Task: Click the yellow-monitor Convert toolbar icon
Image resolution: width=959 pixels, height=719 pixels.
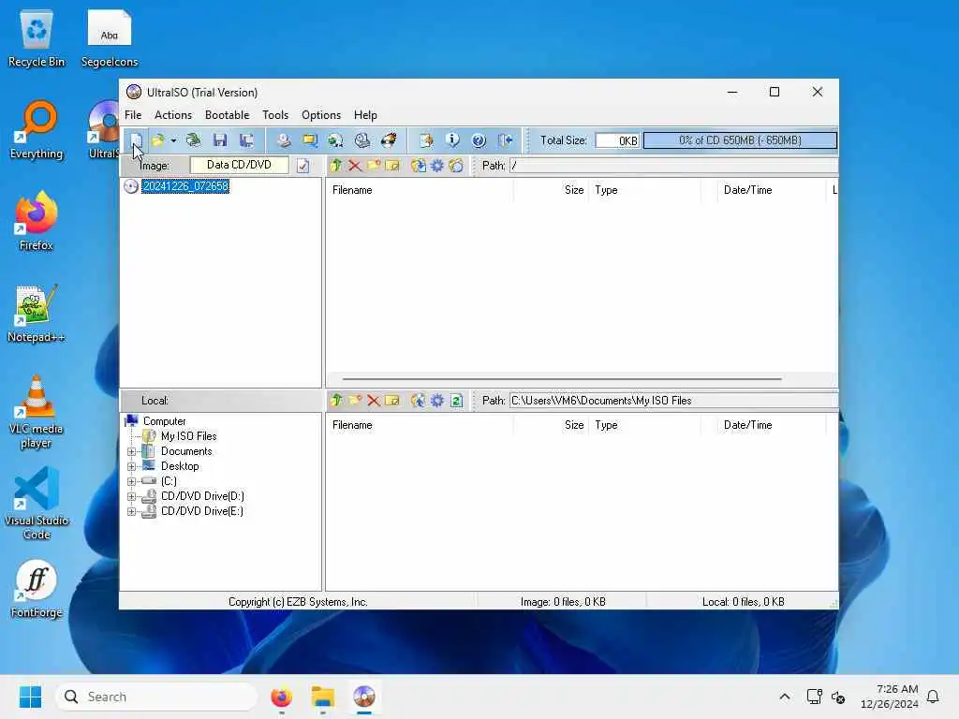Action: click(x=310, y=140)
